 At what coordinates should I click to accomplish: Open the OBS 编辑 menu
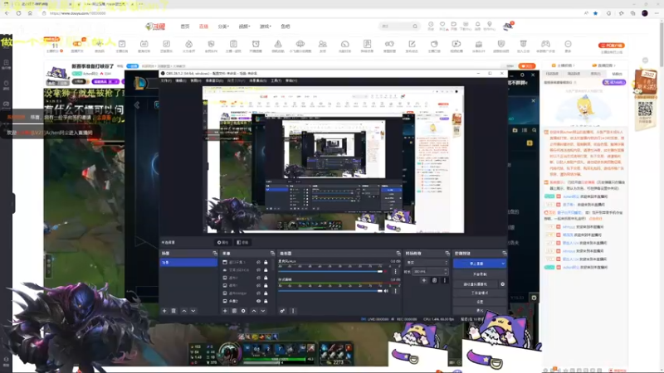click(181, 80)
